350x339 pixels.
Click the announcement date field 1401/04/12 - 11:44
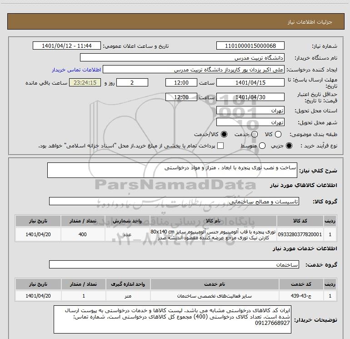pos(67,46)
